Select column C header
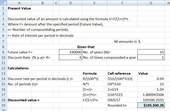 (x=56, y=3)
